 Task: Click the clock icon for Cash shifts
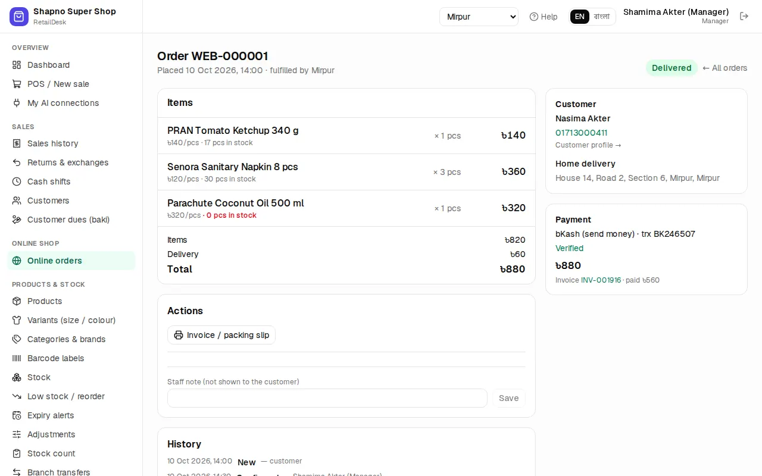pyautogui.click(x=17, y=181)
